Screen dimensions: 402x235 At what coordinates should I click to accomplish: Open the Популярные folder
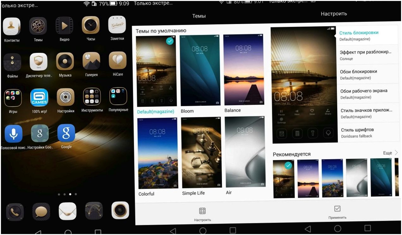tap(118, 96)
